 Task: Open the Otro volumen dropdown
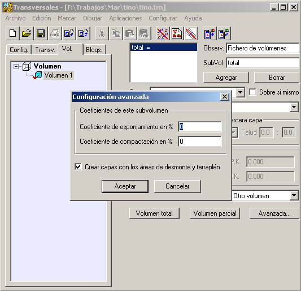pyautogui.click(x=294, y=195)
